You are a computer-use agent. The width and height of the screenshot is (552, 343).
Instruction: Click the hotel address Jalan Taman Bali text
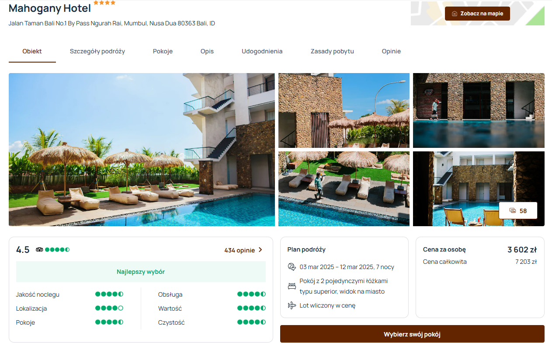coord(112,23)
